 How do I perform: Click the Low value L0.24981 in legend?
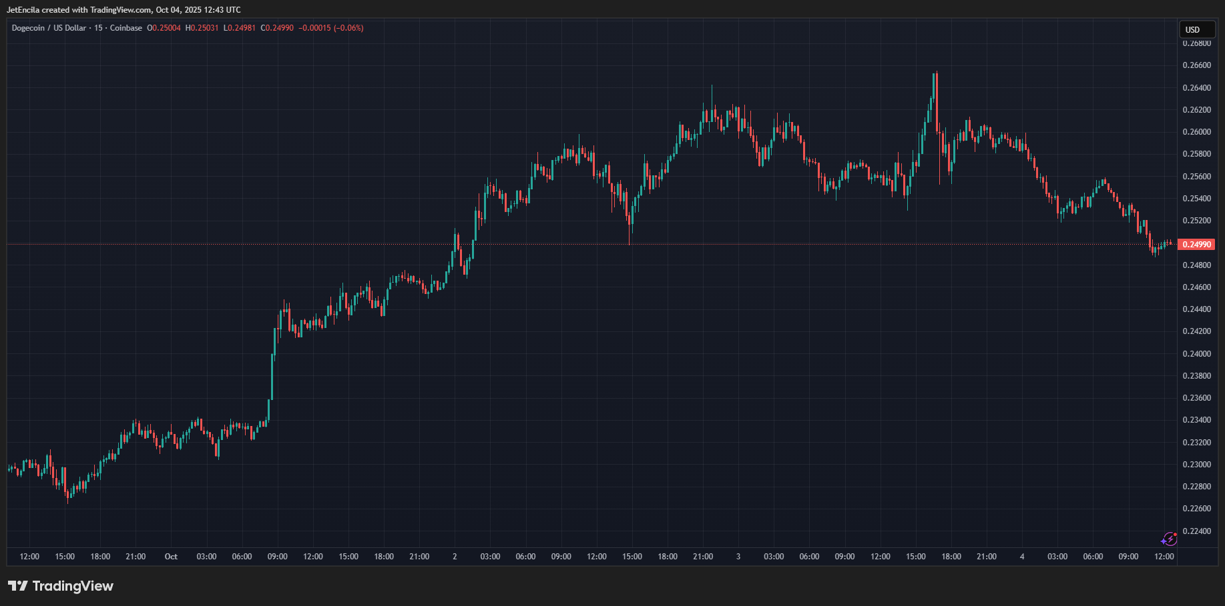point(240,28)
